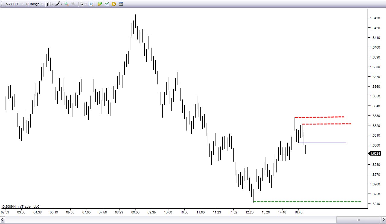
Task: Click the 05:19 time axis label
Action: click(54, 212)
